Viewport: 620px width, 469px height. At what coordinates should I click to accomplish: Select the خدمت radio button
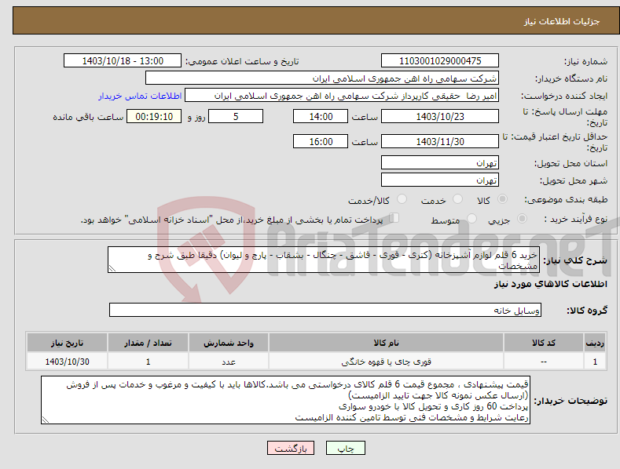457,199
